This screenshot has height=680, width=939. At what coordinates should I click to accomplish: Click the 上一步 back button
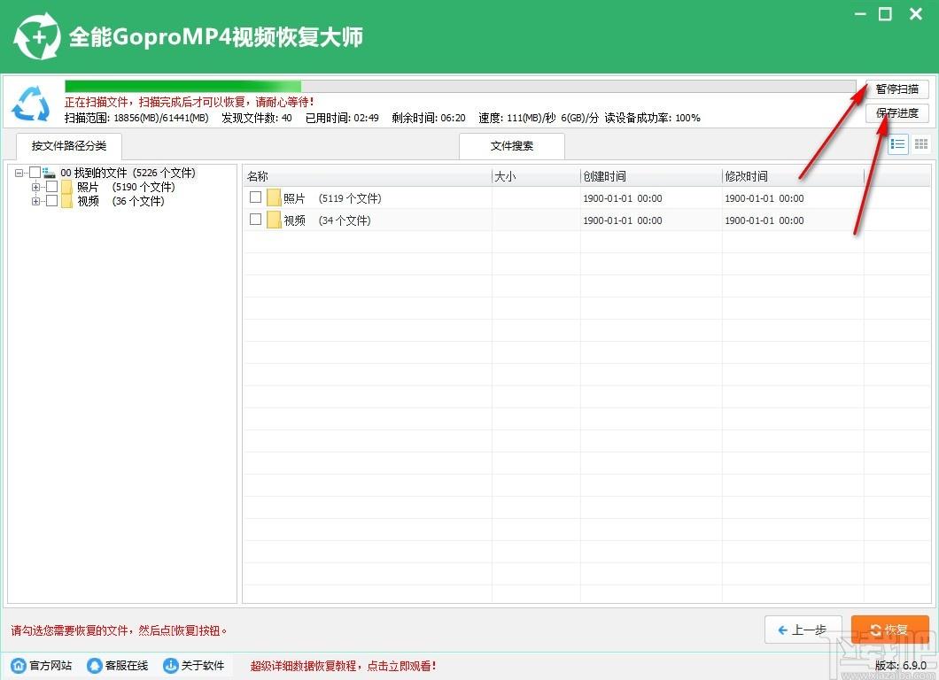[x=803, y=630]
